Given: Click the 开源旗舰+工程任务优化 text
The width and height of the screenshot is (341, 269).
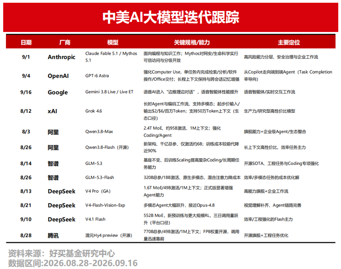Looking at the screenshot, I should tap(266, 236).
